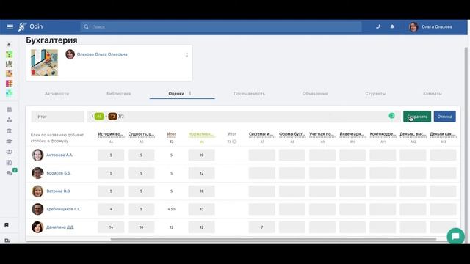
Task: Add Контокорре... column to formula
Action: pyautogui.click(x=383, y=134)
